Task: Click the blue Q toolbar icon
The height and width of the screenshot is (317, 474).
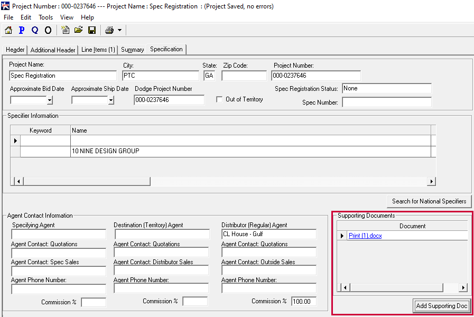Action: [35, 30]
